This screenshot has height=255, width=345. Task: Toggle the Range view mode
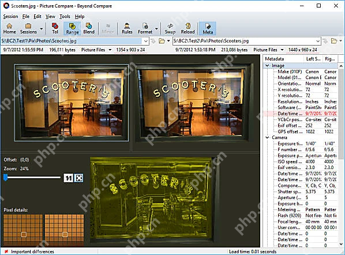point(72,29)
